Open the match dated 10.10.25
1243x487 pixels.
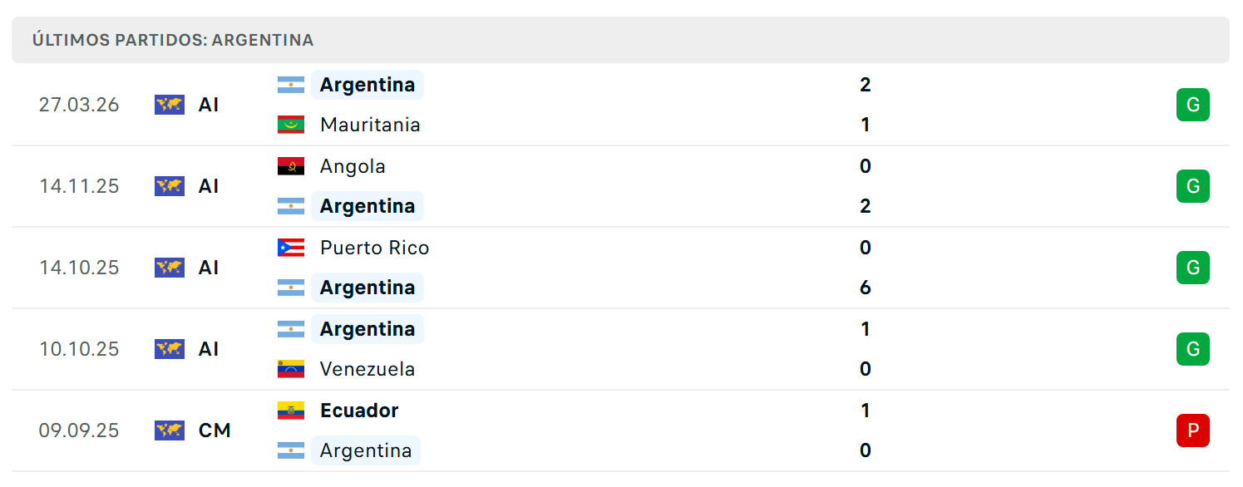point(621,349)
